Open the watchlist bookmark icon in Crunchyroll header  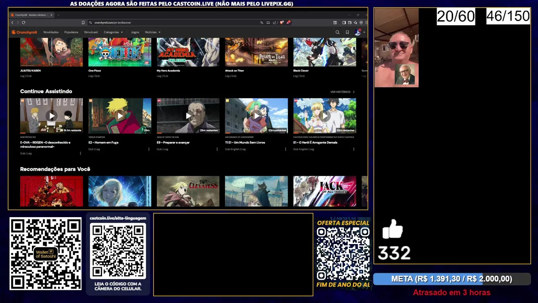(347, 32)
